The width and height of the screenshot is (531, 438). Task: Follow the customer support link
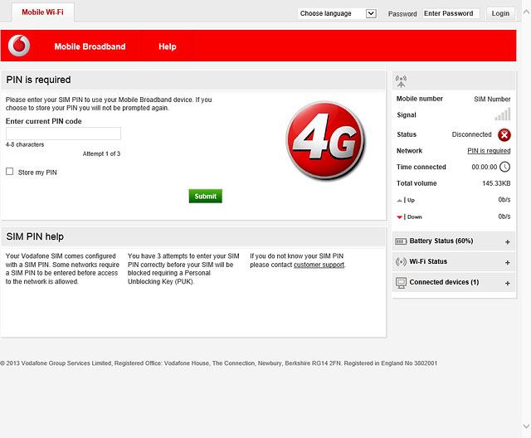point(319,265)
